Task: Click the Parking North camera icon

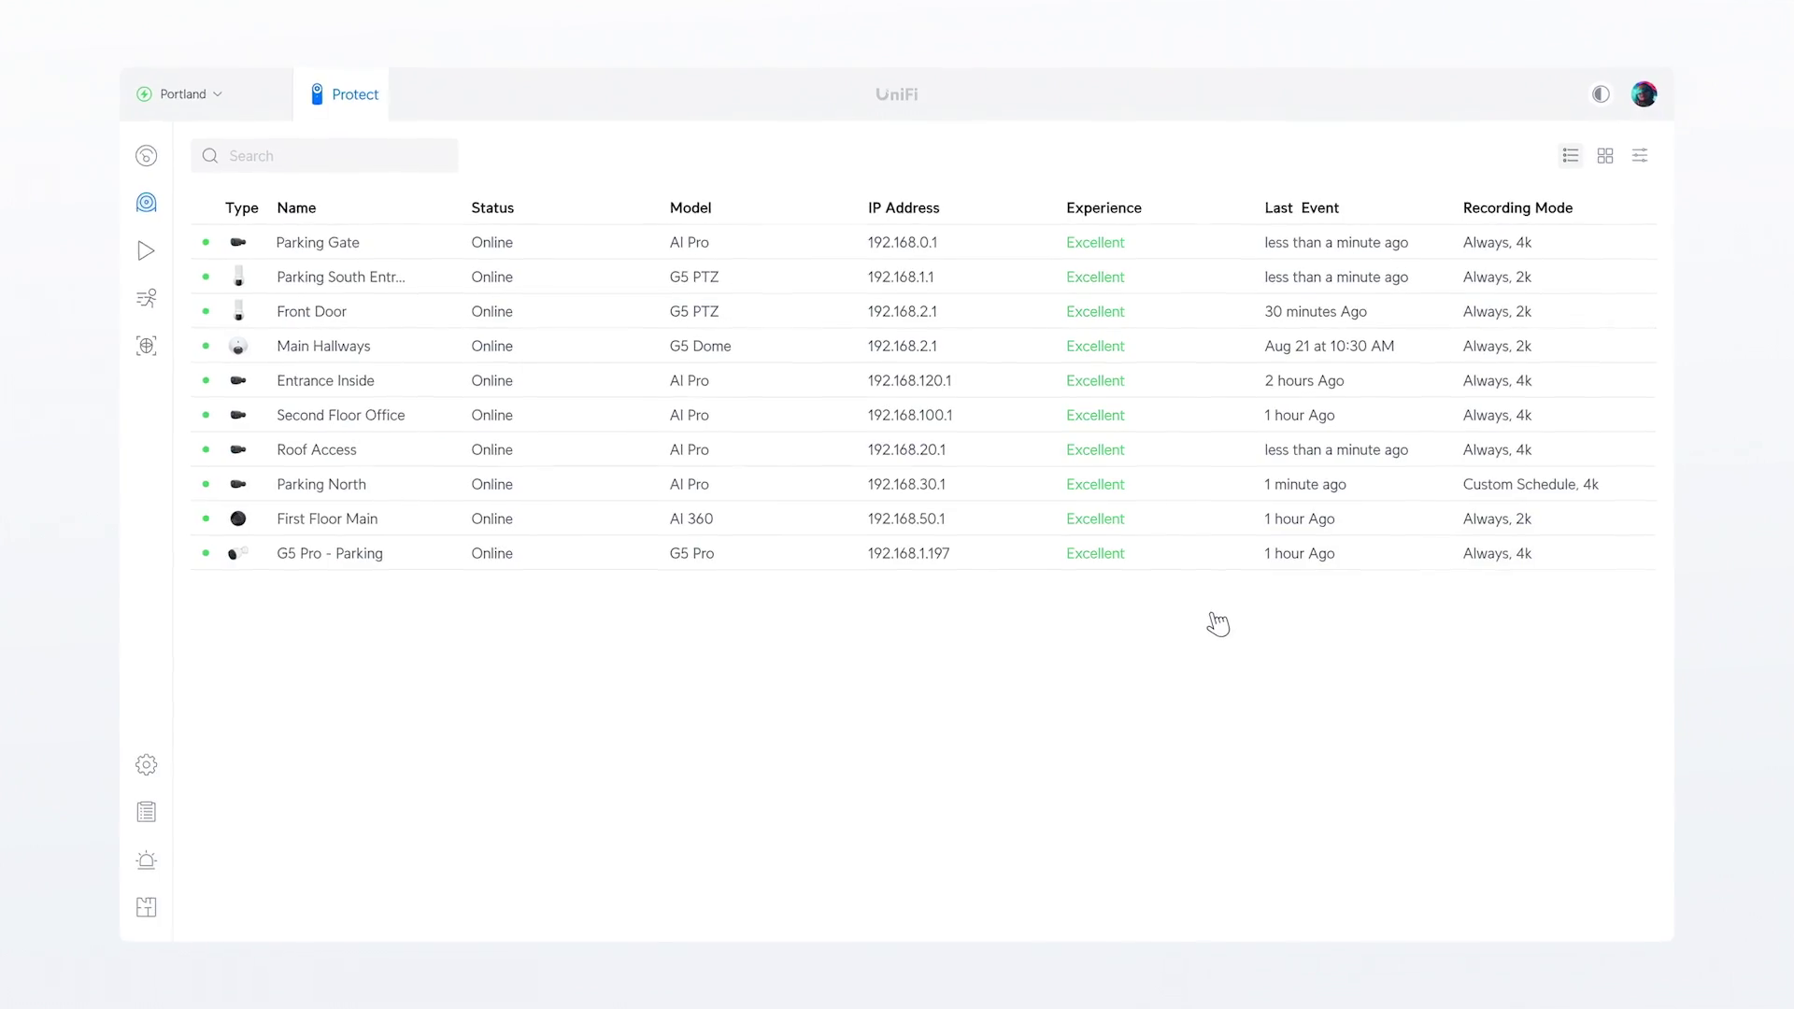Action: (x=238, y=484)
